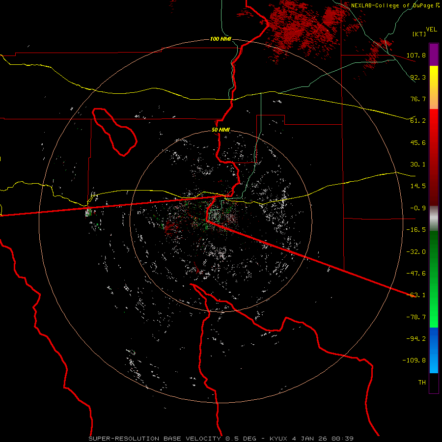Image resolution: width=442 pixels, height=442 pixels.
Task: Pick the 61.2 velocity label
Action: click(418, 121)
